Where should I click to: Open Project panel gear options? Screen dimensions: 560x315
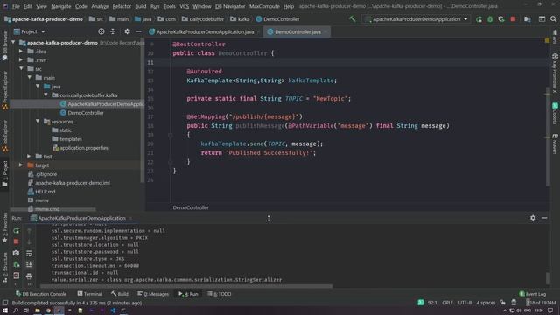(127, 31)
